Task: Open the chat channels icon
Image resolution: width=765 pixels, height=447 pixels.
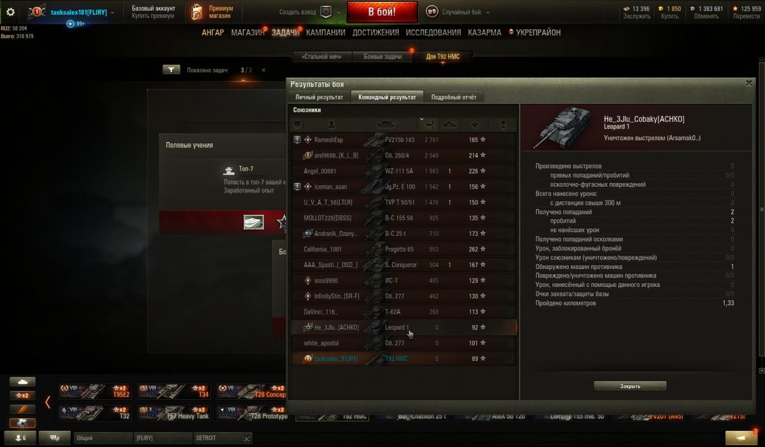Action: (55, 438)
